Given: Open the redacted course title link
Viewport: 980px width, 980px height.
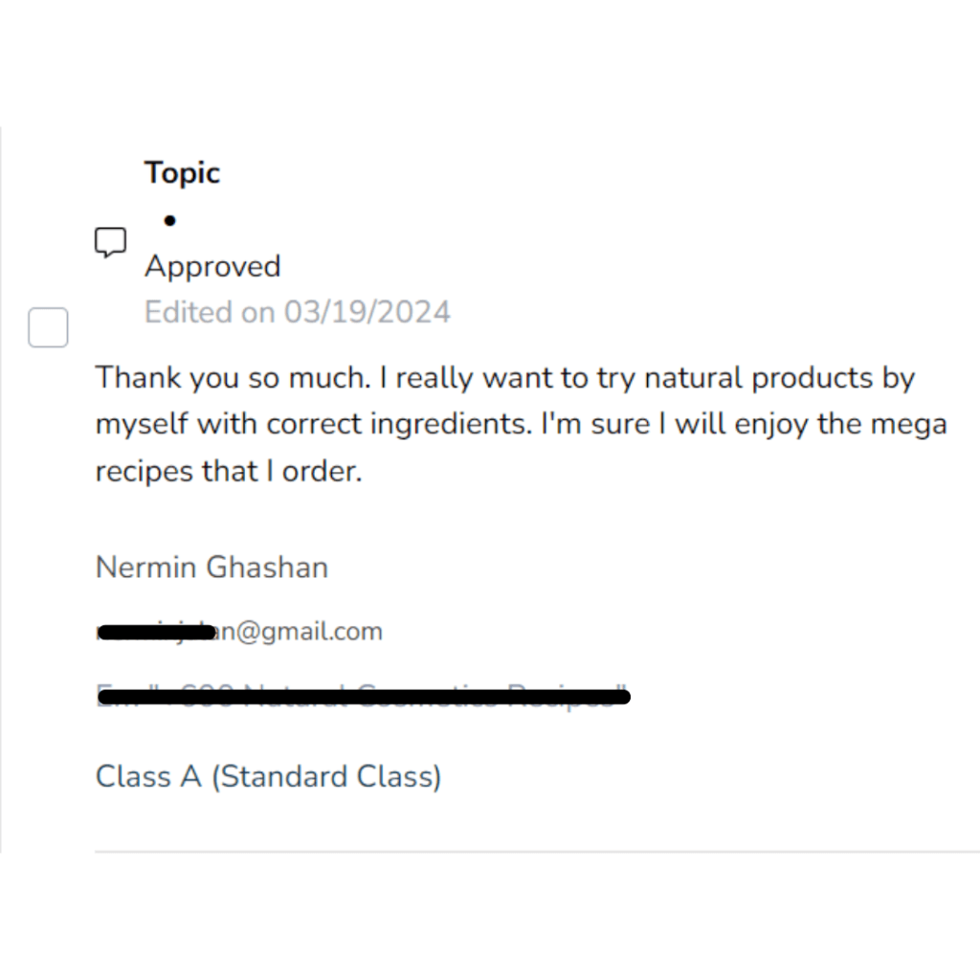Looking at the screenshot, I should [362, 696].
